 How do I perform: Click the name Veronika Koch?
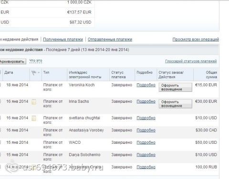82,85
